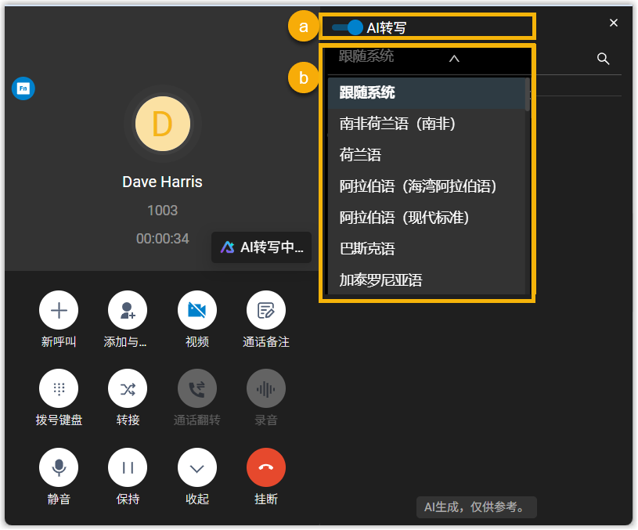Click the transfer call icon
638x530 pixels.
point(128,389)
